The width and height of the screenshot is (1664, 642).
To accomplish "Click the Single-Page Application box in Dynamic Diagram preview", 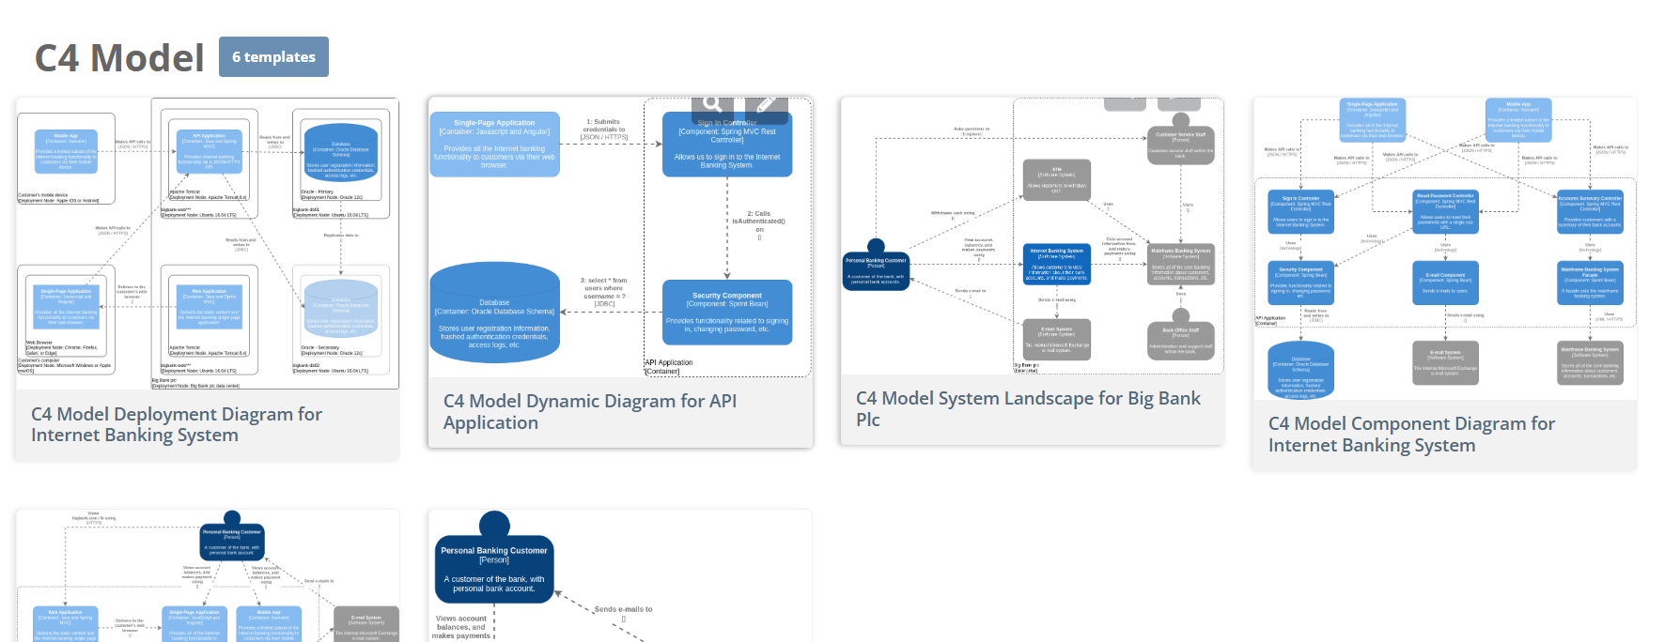I will point(494,145).
